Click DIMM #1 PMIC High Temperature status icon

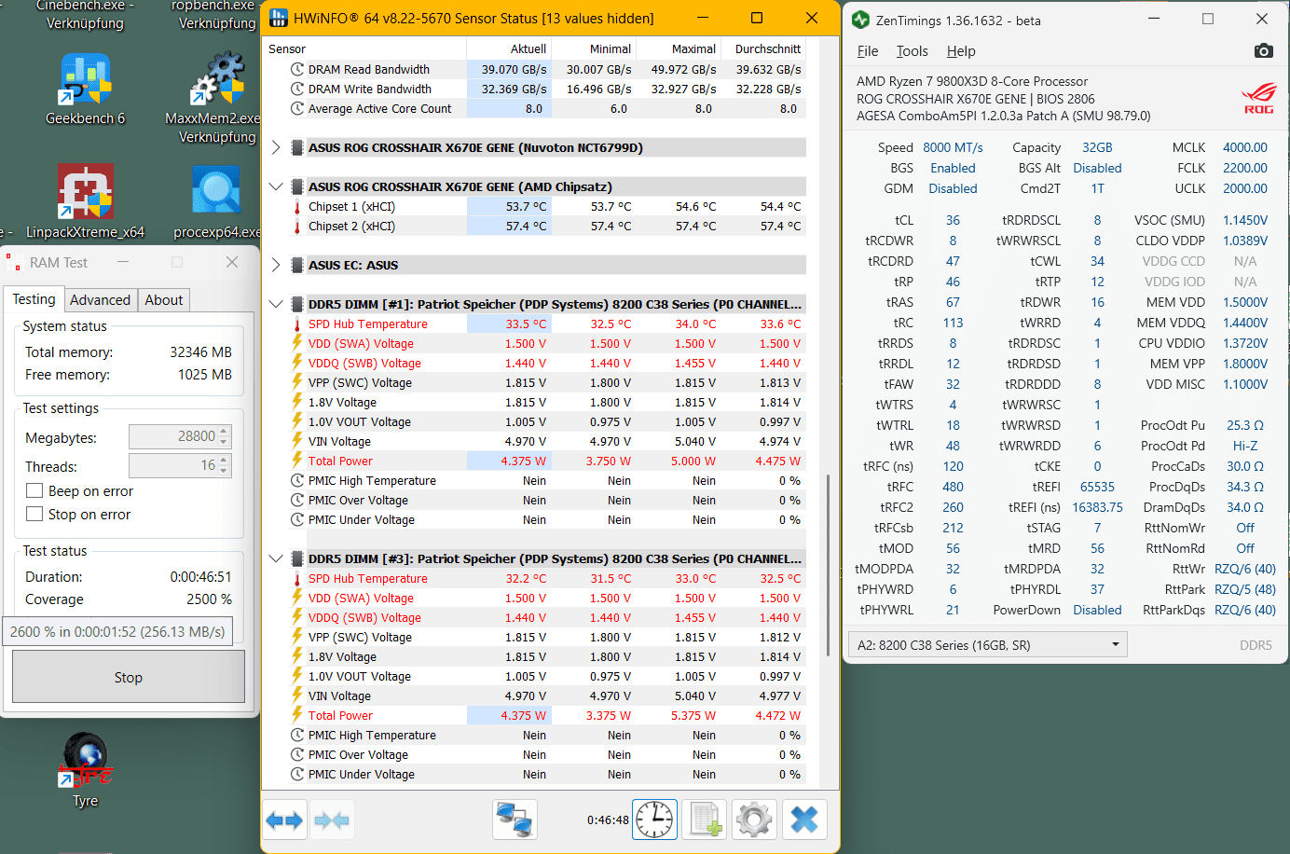point(297,480)
